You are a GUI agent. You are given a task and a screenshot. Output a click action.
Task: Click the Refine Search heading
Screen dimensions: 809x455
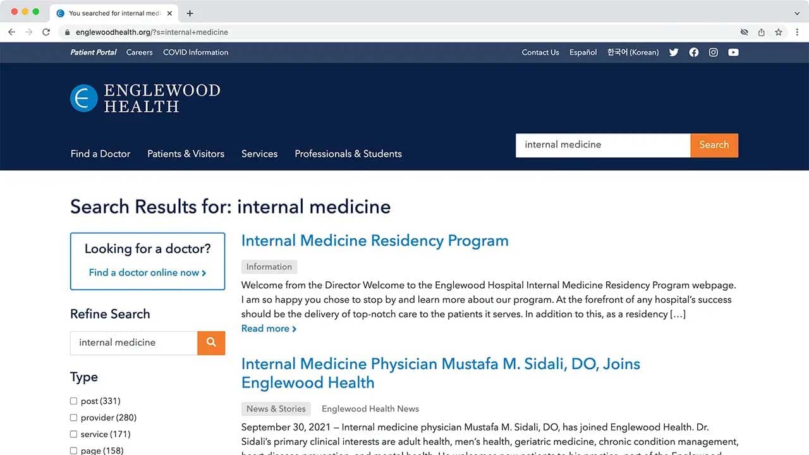point(110,314)
